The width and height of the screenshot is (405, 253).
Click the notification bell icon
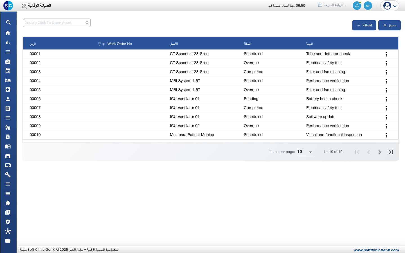(357, 6)
